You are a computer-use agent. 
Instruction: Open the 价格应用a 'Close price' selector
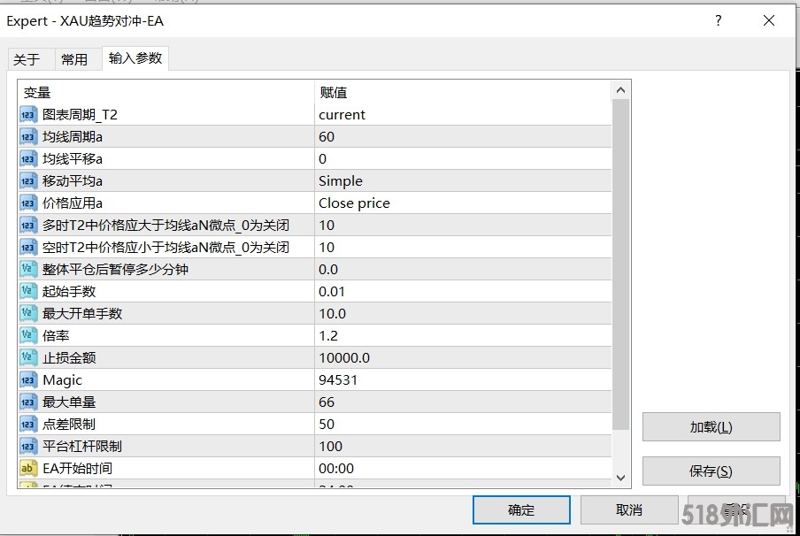coord(462,203)
